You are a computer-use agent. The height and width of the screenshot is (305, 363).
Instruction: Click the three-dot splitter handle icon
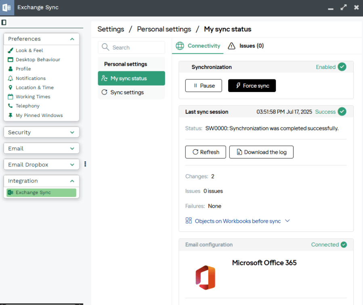pyautogui.click(x=85, y=164)
